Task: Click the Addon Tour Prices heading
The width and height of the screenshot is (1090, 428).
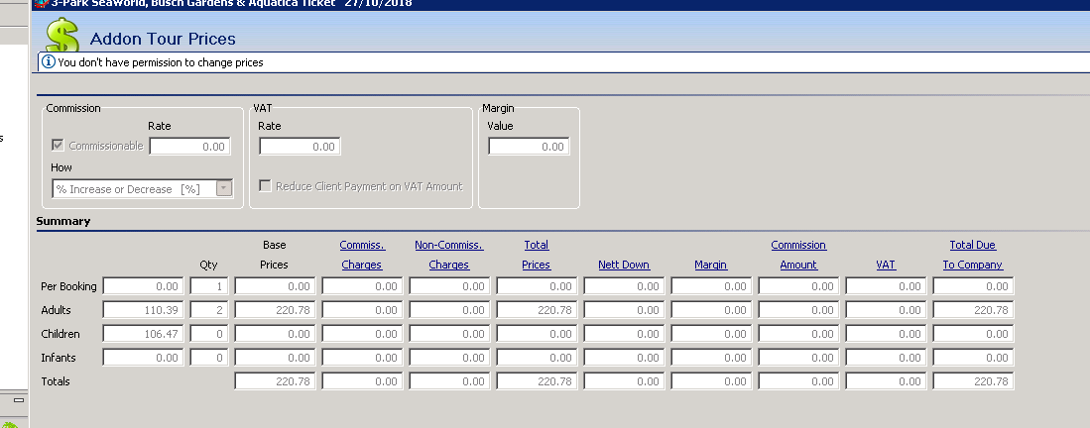Action: 163,39
